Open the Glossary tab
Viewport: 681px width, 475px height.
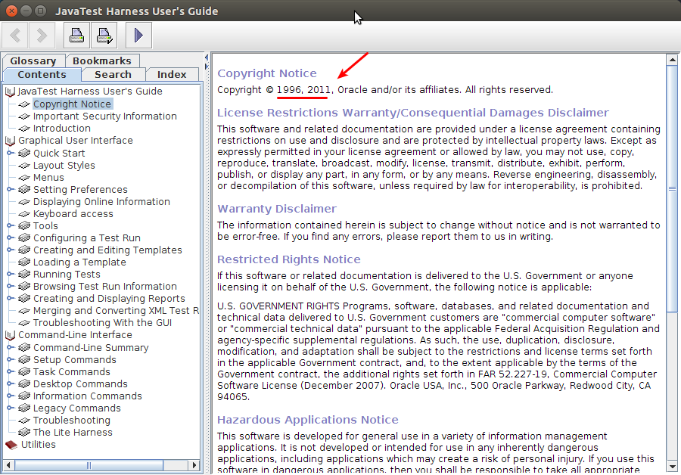click(33, 61)
